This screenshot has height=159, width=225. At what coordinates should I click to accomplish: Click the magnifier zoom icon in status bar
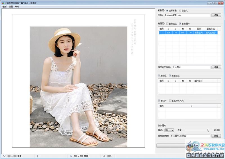(x=104, y=156)
